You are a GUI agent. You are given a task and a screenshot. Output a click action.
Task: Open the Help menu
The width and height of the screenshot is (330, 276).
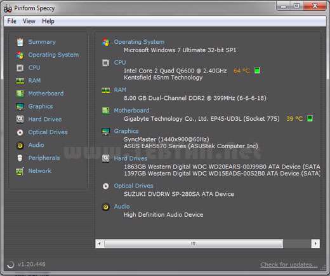click(x=48, y=21)
